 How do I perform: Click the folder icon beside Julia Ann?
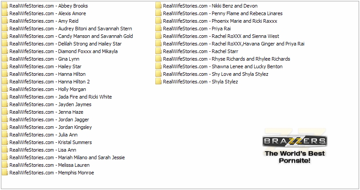point(5,135)
